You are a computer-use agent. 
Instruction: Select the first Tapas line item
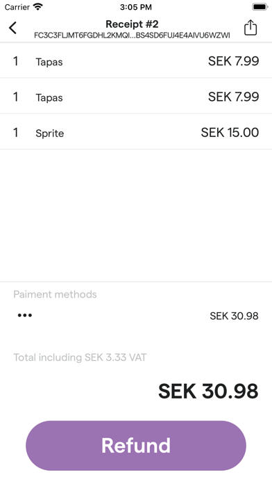point(136,60)
